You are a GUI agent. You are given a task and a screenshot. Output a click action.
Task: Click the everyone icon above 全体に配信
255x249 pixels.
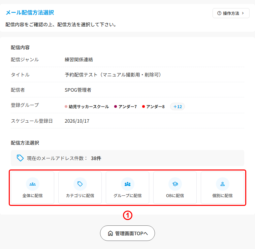[x=33, y=184]
